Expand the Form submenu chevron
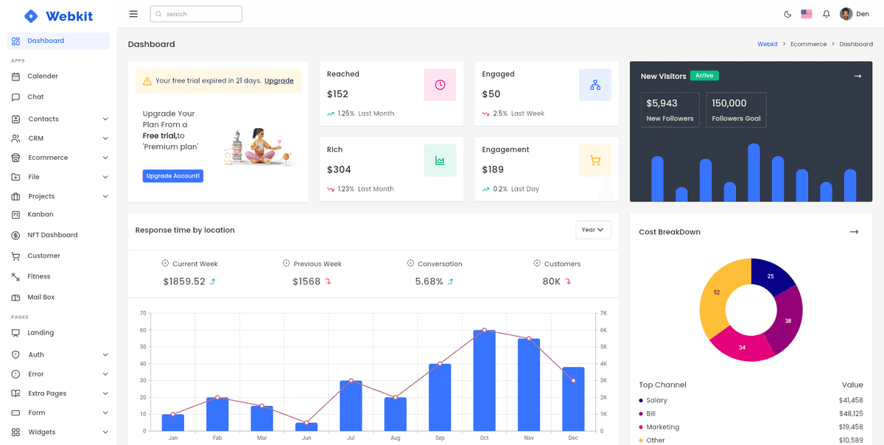The width and height of the screenshot is (884, 445). coord(105,413)
